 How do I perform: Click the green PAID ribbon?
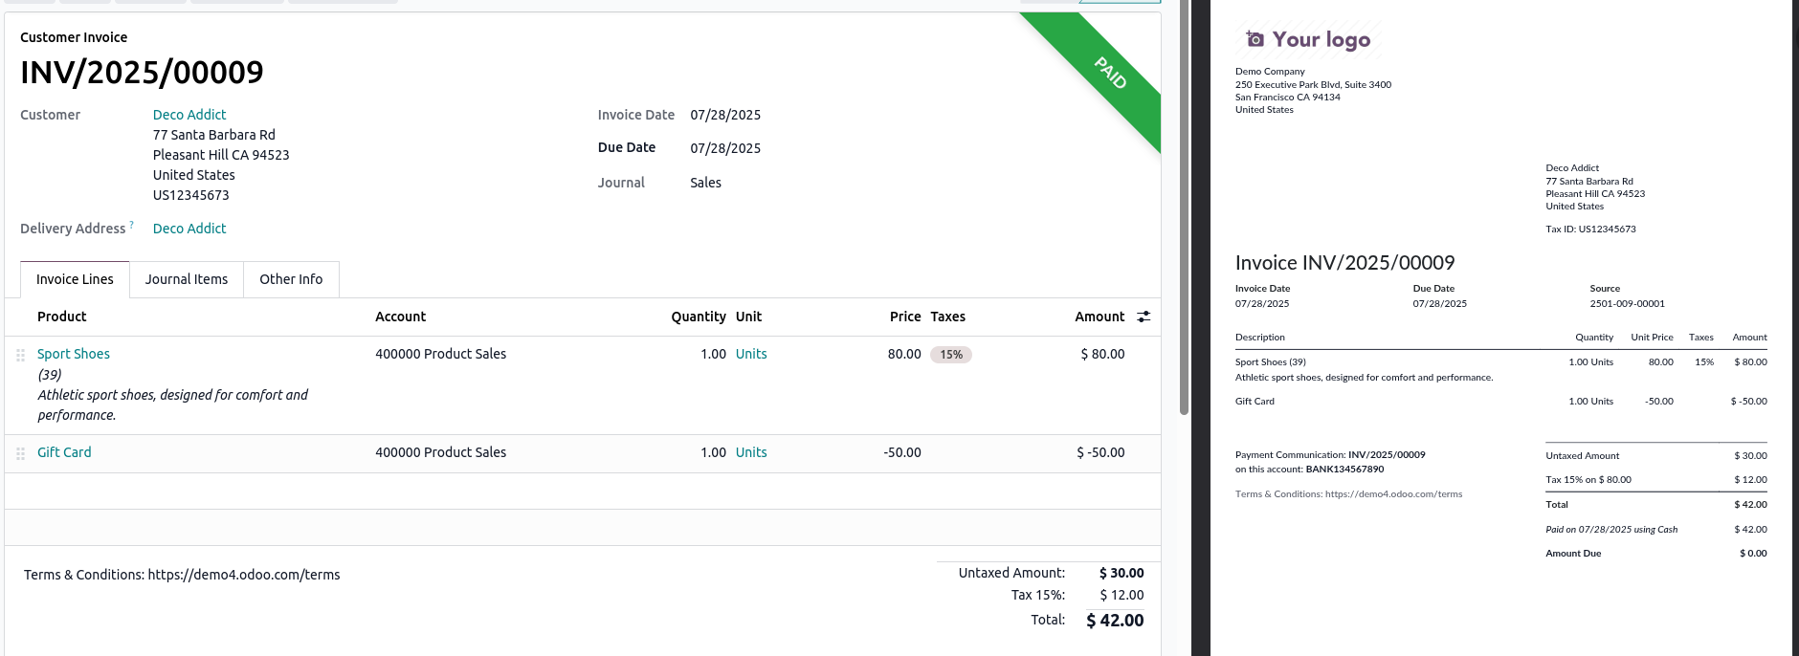coord(1110,74)
